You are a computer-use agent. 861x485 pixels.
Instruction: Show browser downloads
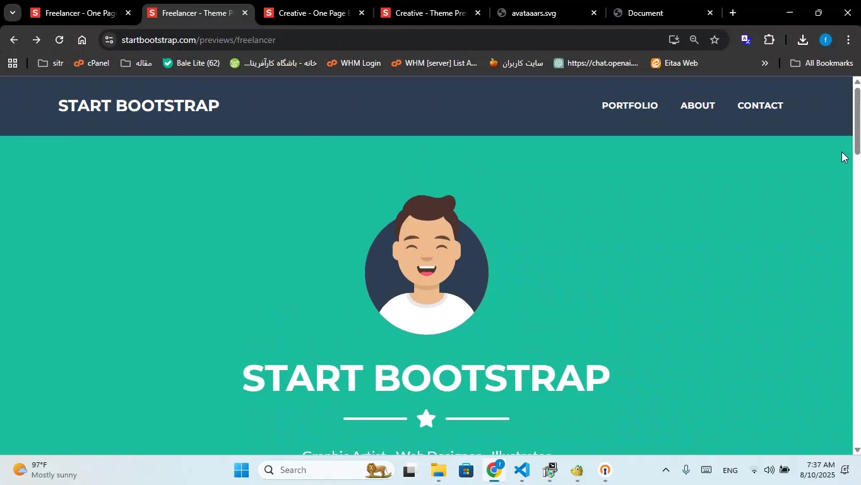802,40
